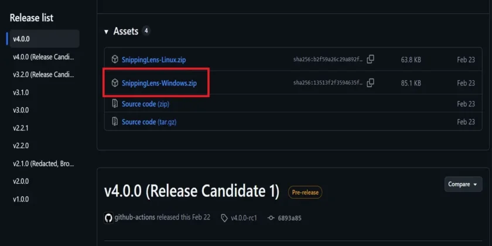Open the github-actions author link

tap(135, 217)
